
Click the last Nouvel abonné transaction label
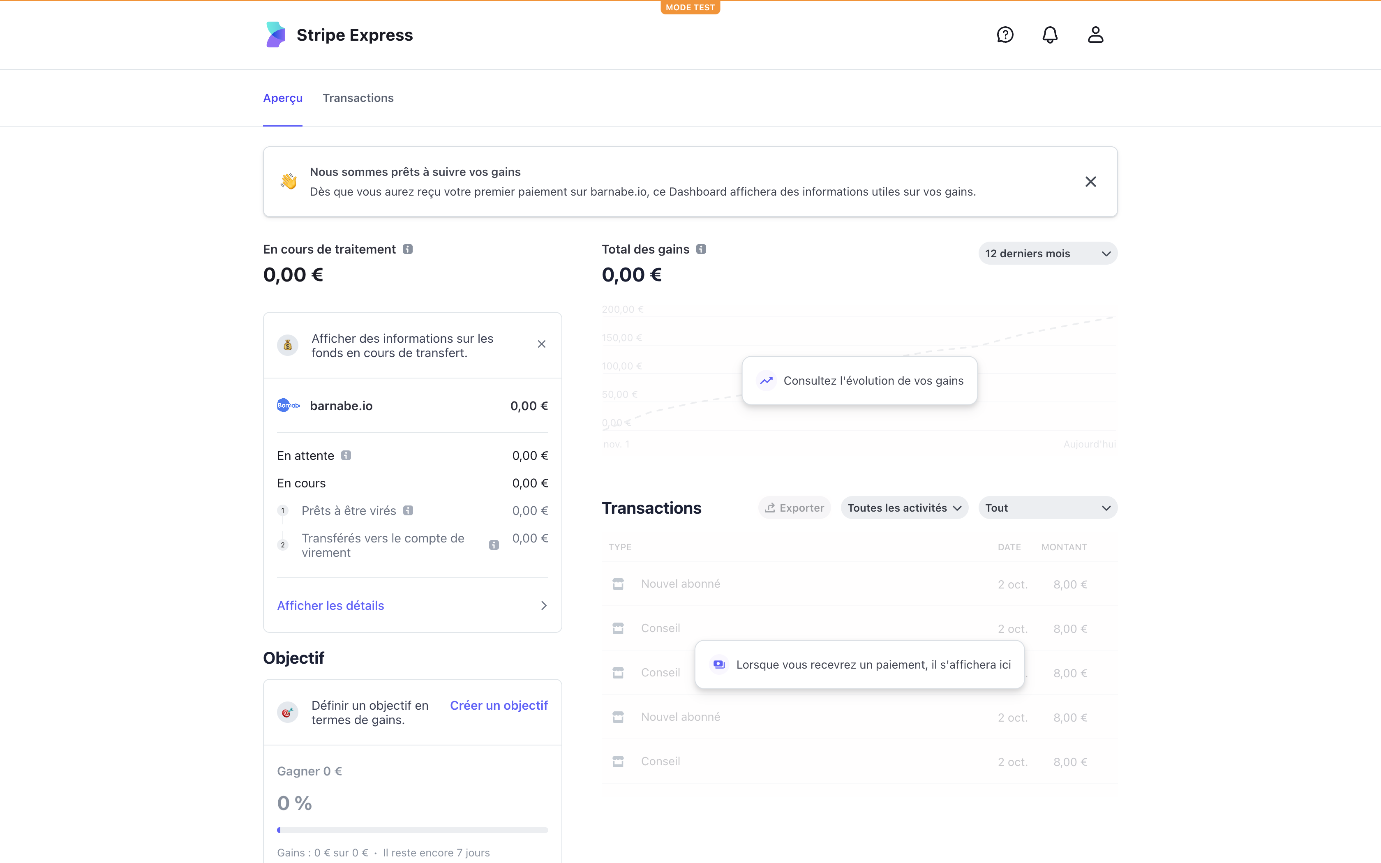coord(680,717)
